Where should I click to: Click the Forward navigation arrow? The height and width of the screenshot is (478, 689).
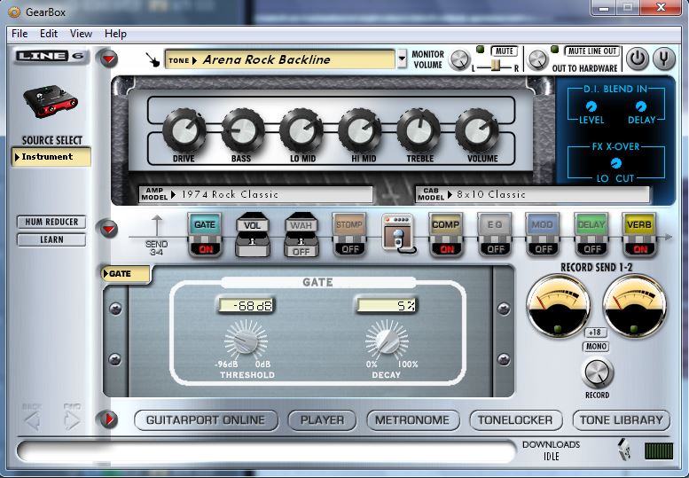pos(72,421)
